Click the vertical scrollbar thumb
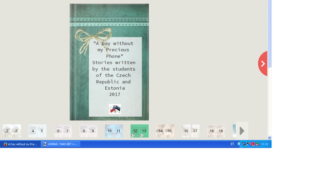The height and width of the screenshot is (193, 309). pos(269,33)
